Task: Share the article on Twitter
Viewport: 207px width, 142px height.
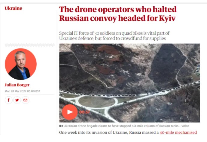Action: coord(17,100)
